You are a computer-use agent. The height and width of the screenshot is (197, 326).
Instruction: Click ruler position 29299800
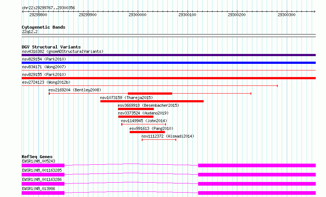pyautogui.click(x=38, y=15)
